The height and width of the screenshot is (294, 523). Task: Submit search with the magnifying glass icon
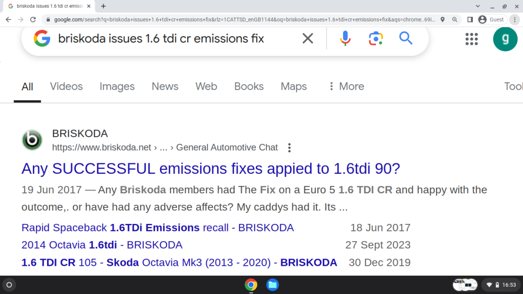[406, 38]
